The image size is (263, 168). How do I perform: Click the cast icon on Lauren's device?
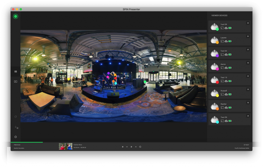(222, 41)
